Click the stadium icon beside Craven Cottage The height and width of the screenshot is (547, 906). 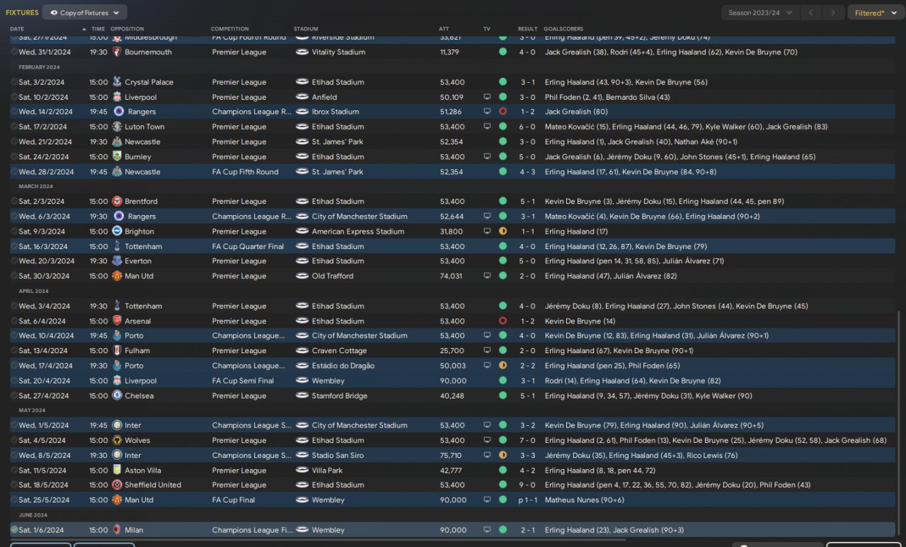click(x=302, y=351)
